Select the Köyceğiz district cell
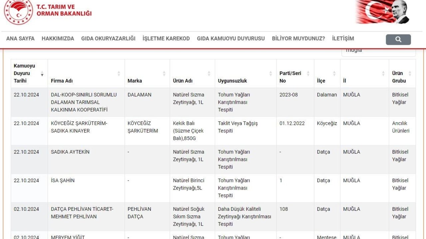The height and width of the screenshot is (239, 426). tap(327, 131)
